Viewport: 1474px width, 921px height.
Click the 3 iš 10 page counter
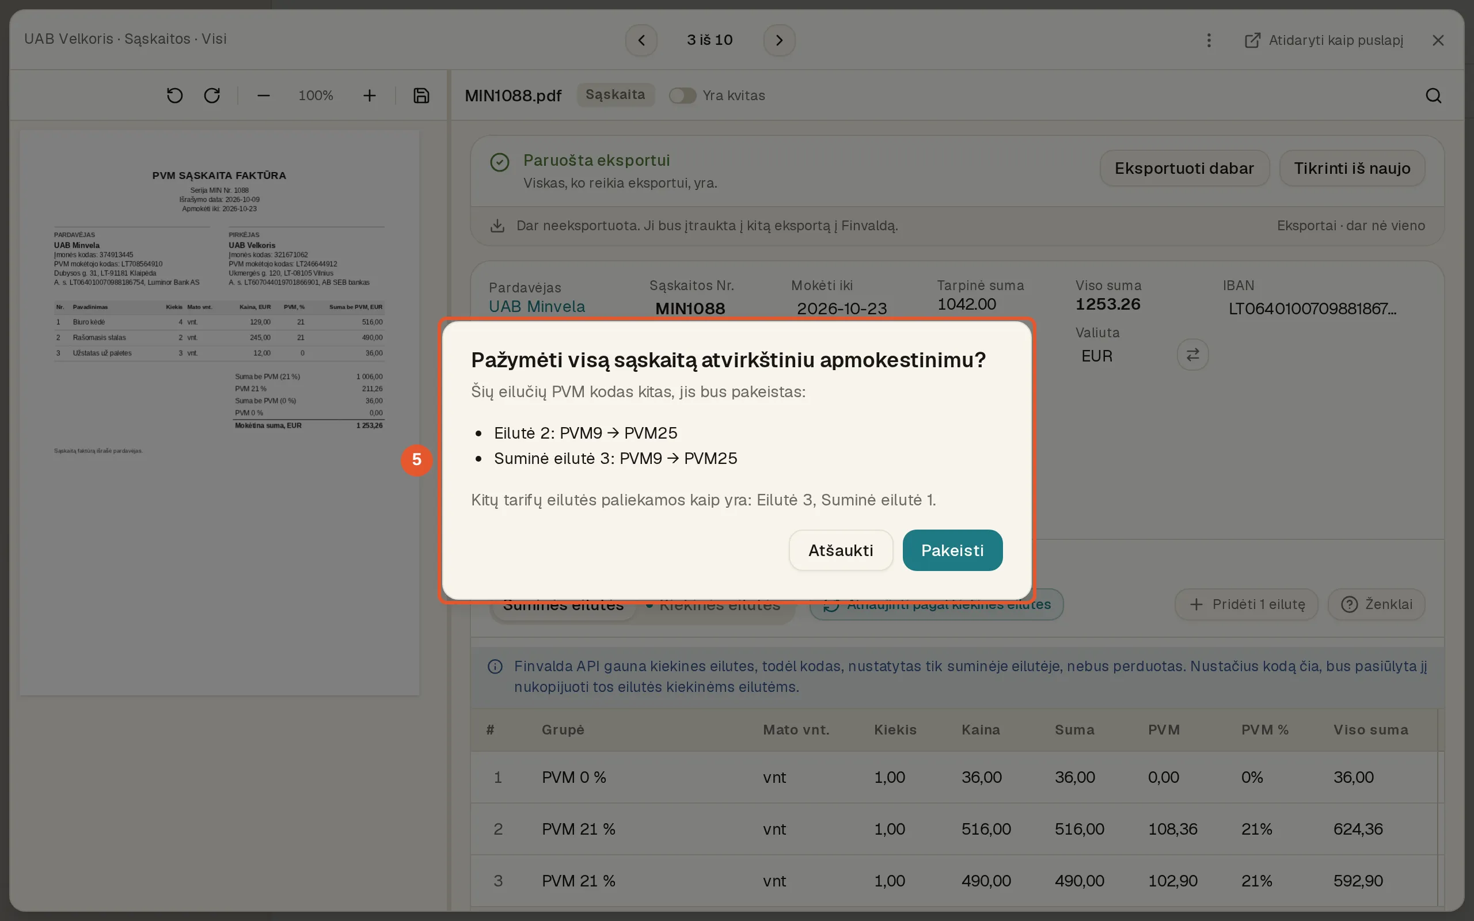(x=709, y=40)
